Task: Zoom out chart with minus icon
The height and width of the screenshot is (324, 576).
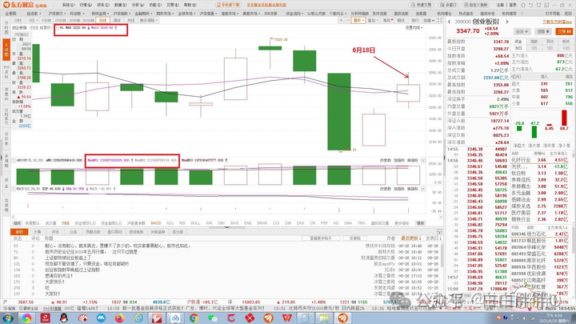Action: pyautogui.click(x=347, y=21)
